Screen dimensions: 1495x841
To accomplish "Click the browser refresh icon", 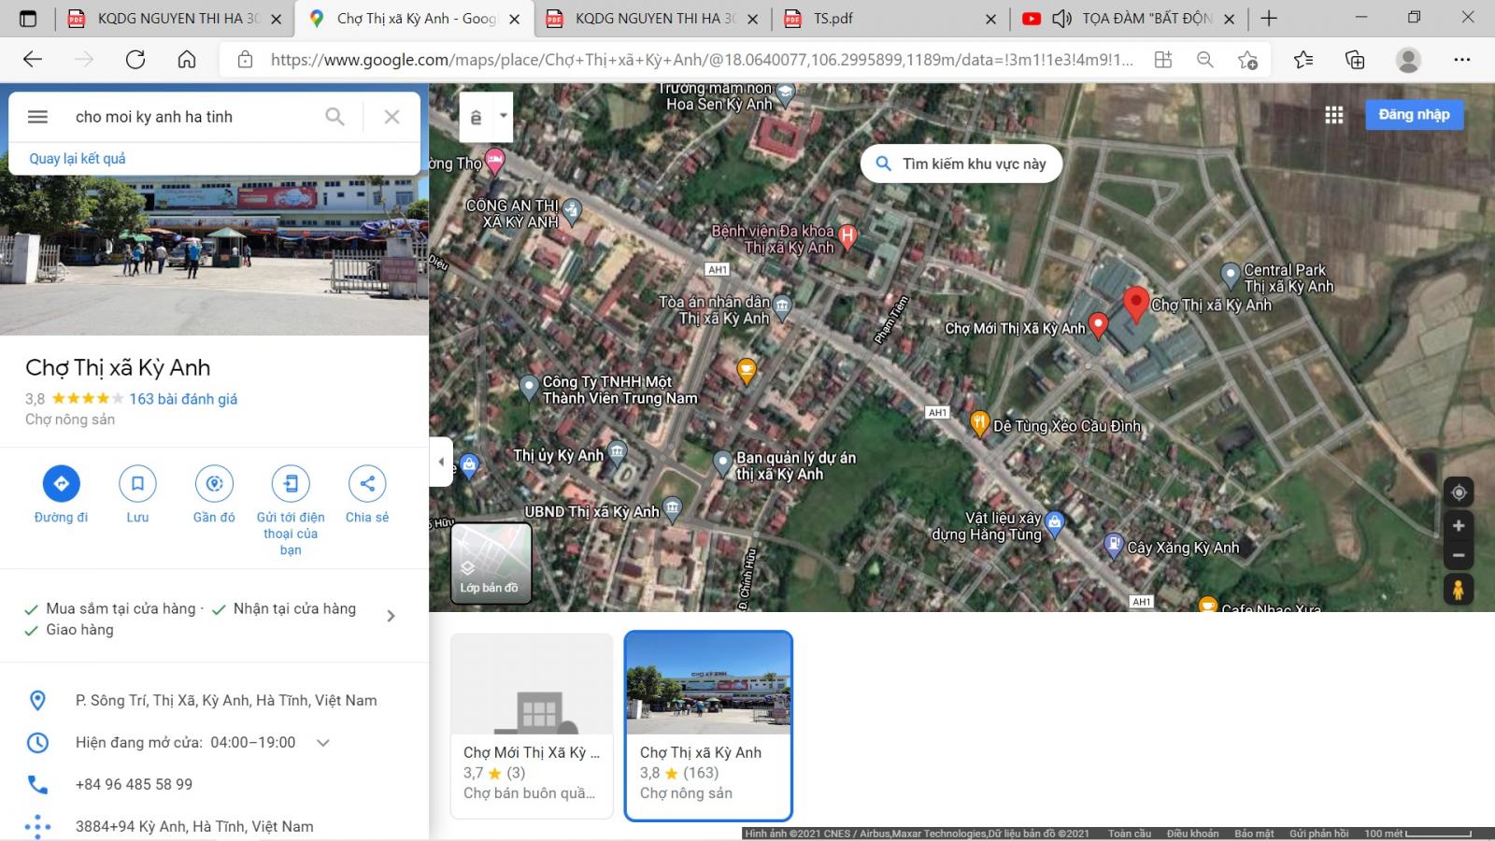I will pyautogui.click(x=135, y=60).
